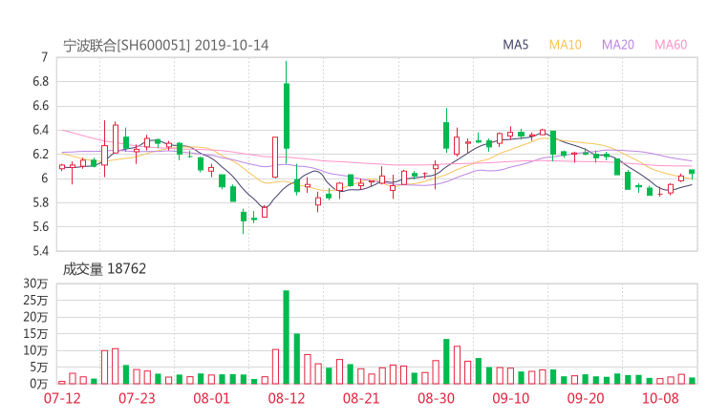Click the 6.8 price axis label
This screenshot has width=707, height=420.
tap(38, 81)
